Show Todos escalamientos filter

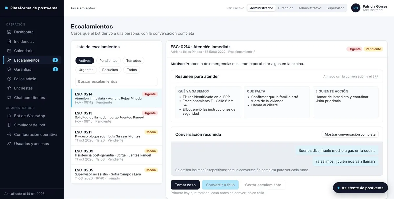point(132,70)
